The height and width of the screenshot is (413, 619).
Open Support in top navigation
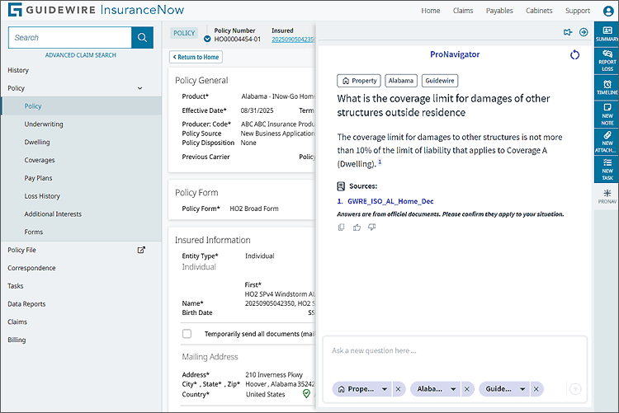pyautogui.click(x=577, y=11)
